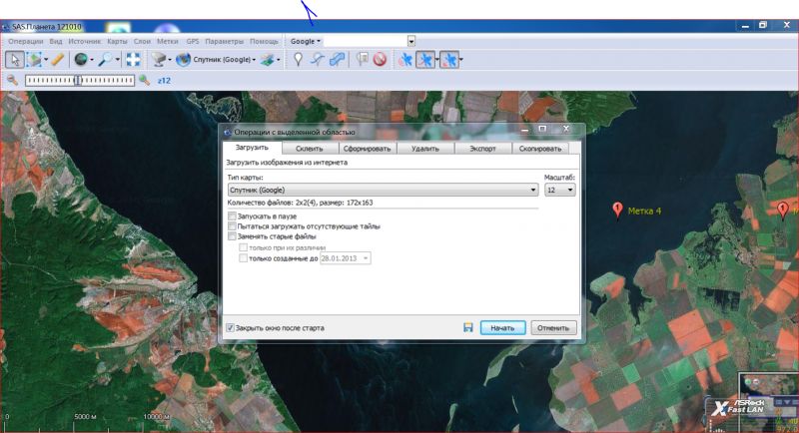Click the magnifier go-to icon in toolbar
Image resolution: width=799 pixels, height=433 pixels.
pos(105,60)
